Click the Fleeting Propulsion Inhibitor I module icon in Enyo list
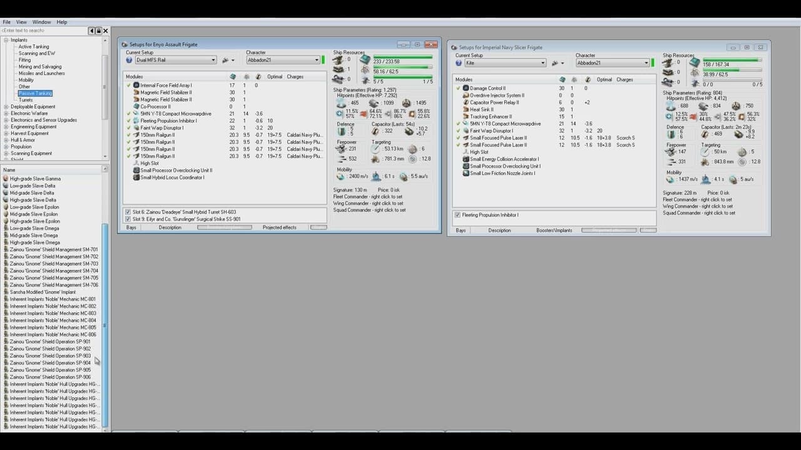The image size is (801, 450). (x=136, y=121)
